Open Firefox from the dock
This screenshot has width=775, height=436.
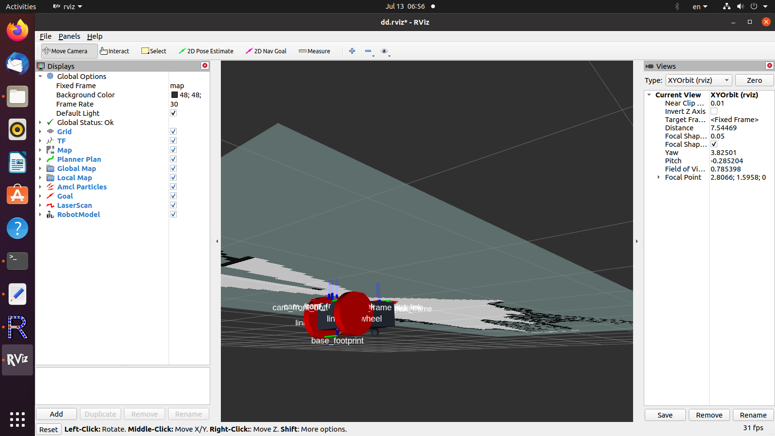point(17,31)
